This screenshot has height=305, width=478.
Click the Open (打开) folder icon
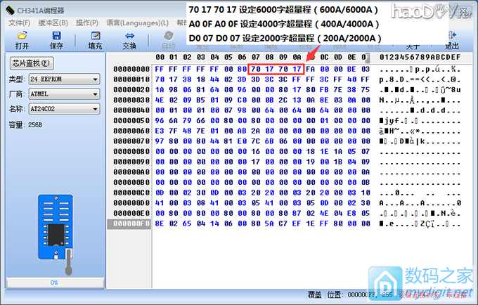[22, 35]
